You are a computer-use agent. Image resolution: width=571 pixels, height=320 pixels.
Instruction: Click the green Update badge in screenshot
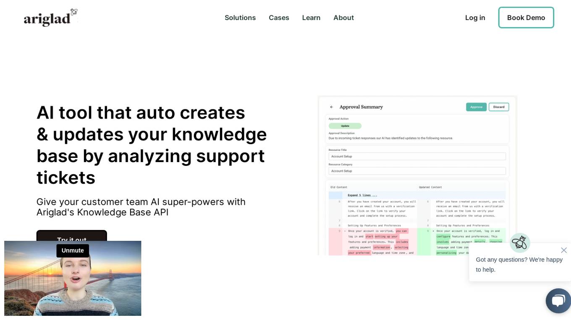point(345,126)
